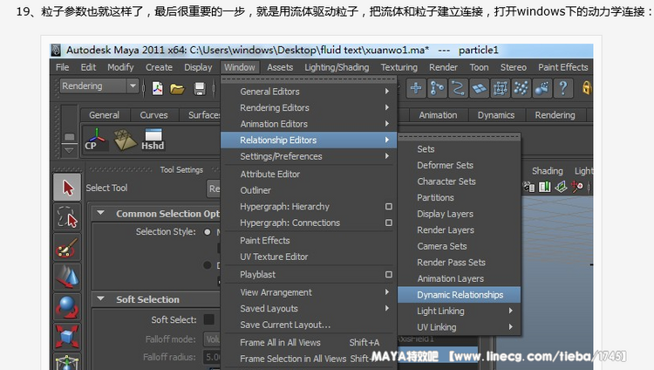Open Hypergraph: Connections option box
Screen dimensions: 654x370
[389, 223]
